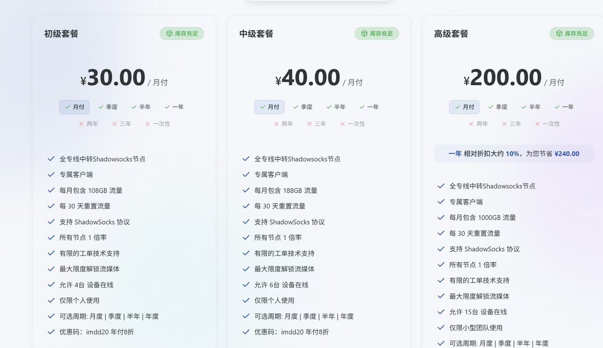Select 月付 billing in the 中级套餐 card
Viewport: 603px width, 348px height.
[269, 107]
